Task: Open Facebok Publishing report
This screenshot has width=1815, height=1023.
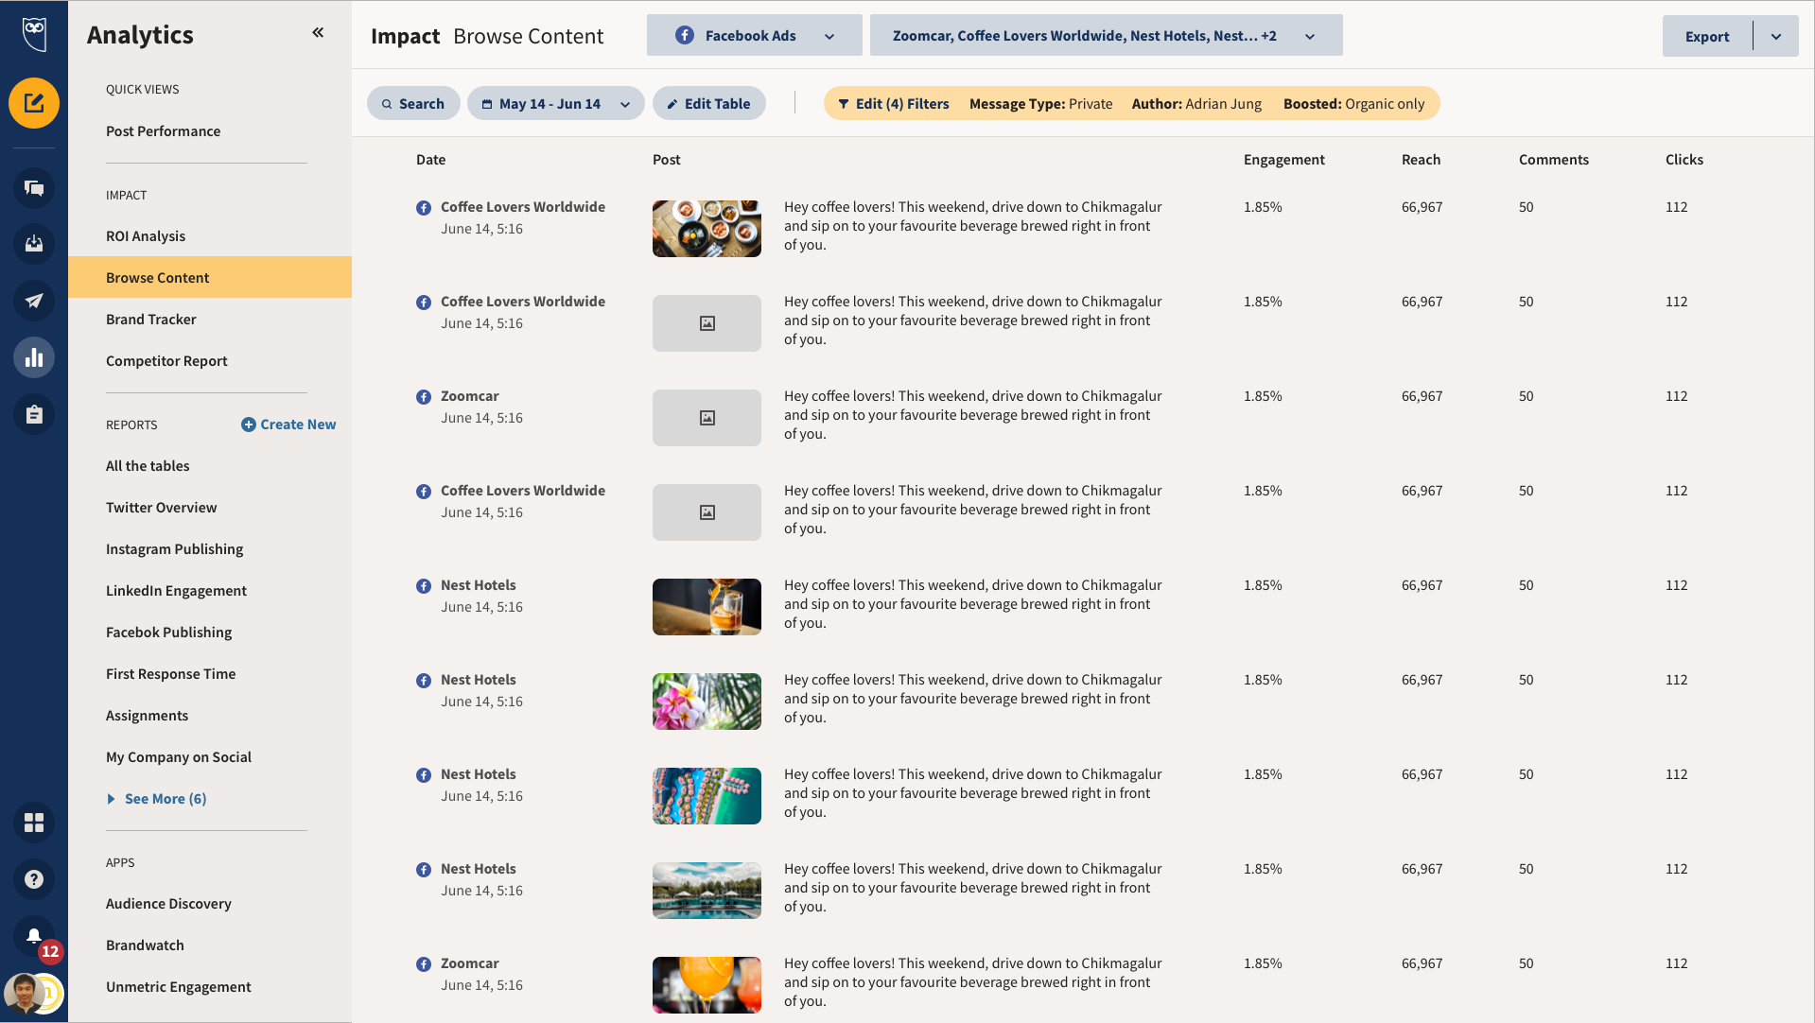Action: [169, 633]
